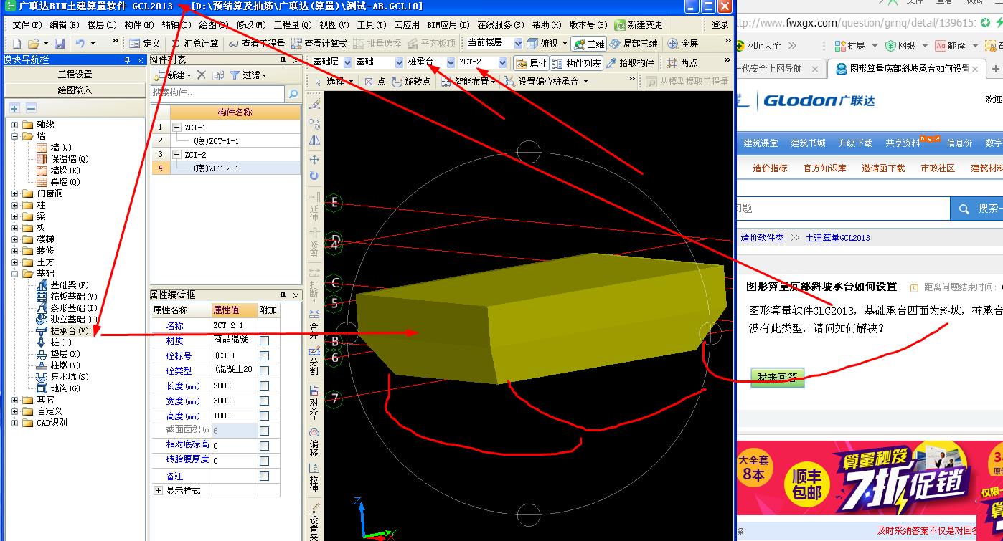Click 我来回答 button in browser

coord(778,377)
